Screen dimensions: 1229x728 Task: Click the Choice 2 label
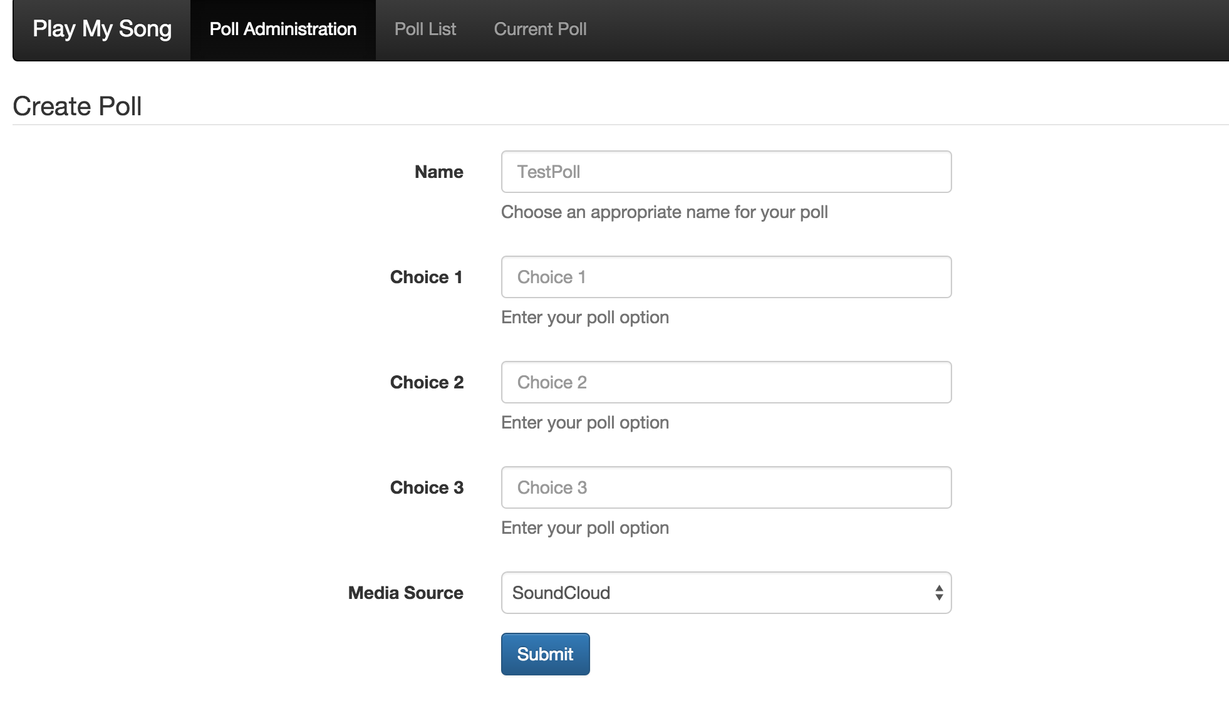pyautogui.click(x=427, y=382)
